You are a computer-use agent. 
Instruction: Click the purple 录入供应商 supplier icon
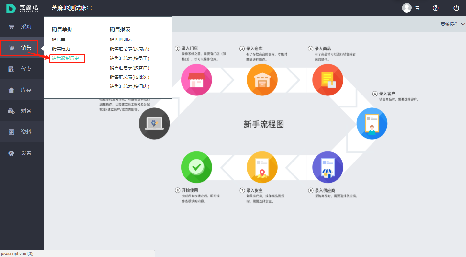tap(328, 167)
